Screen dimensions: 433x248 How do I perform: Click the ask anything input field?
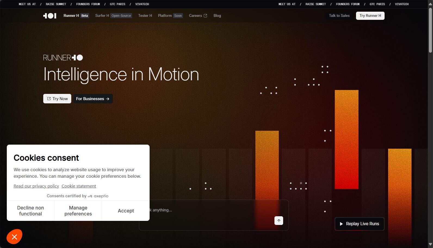point(214,215)
